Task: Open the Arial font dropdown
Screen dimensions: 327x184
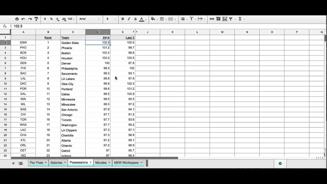Action: coord(89,19)
